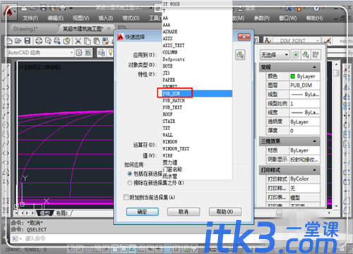Click the green ByLayer color swatch
Viewport: 353px width, 254px height.
click(293, 76)
